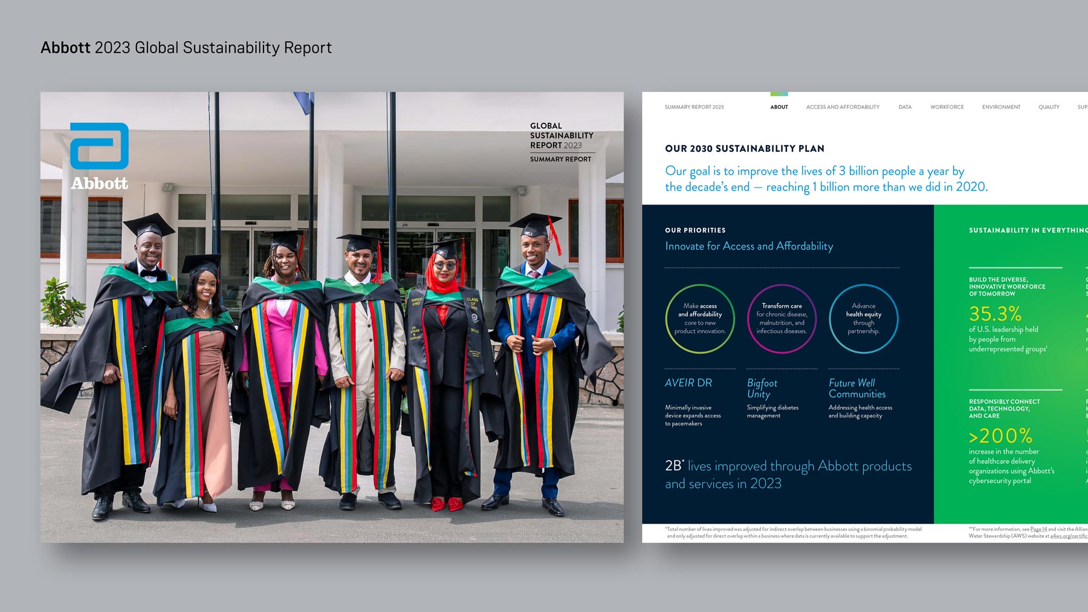Expand the ACCESS AND AFFORDABILITY section
This screenshot has width=1088, height=612.
coord(842,107)
